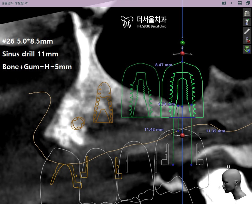Select the ruler measurement tool
252x204 pixels.
click(x=247, y=31)
